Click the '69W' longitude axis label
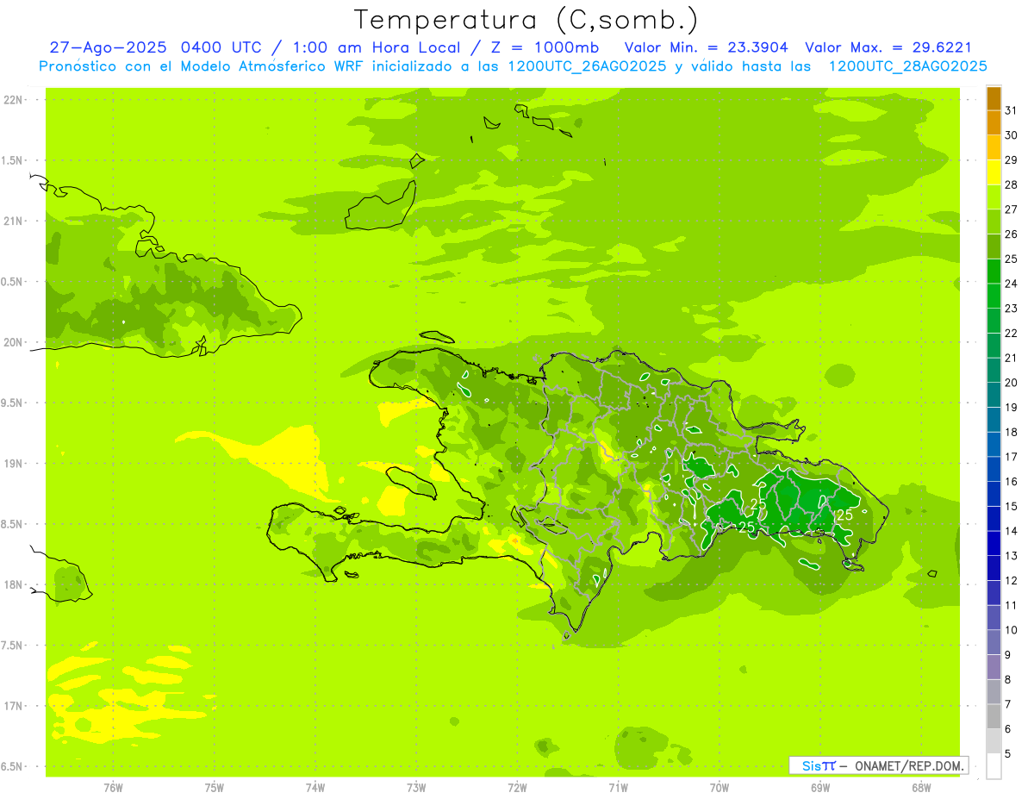This screenshot has height=799, width=1034. pos(819,787)
